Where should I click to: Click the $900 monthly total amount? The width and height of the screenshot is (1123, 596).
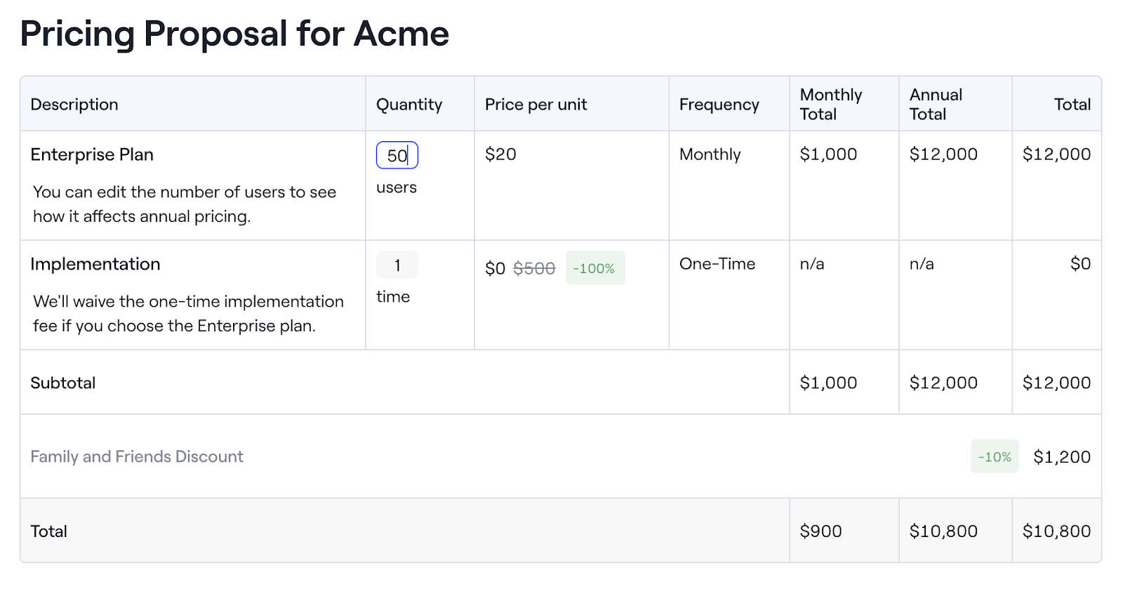(x=820, y=531)
